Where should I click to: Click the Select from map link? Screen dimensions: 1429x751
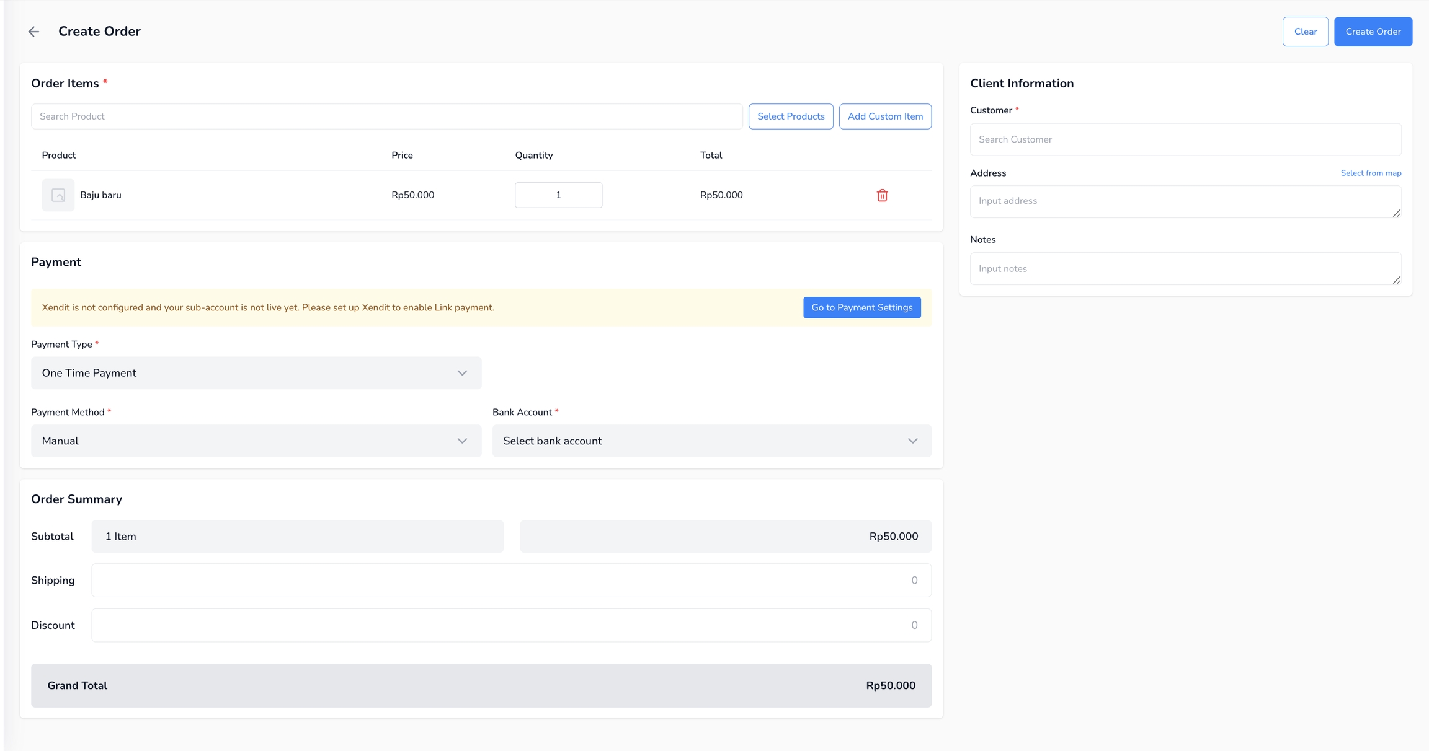[1371, 173]
